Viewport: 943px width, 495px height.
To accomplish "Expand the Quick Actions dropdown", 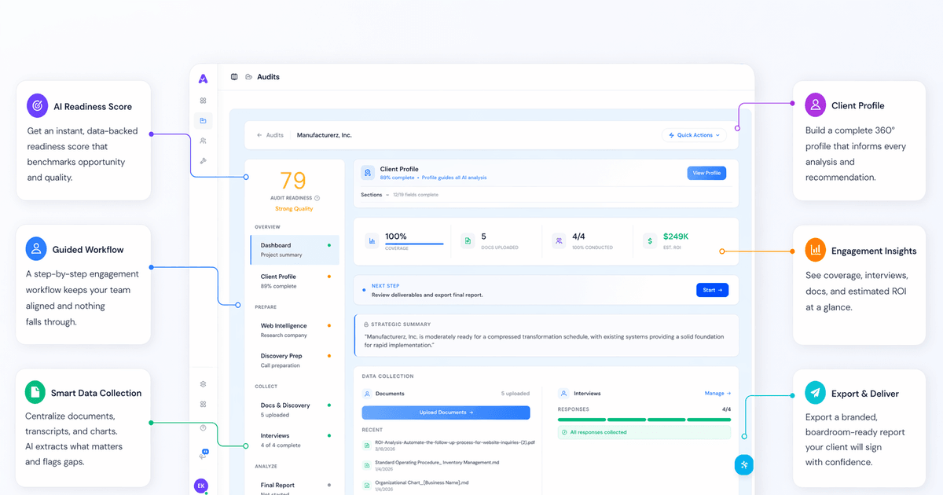I will click(694, 135).
